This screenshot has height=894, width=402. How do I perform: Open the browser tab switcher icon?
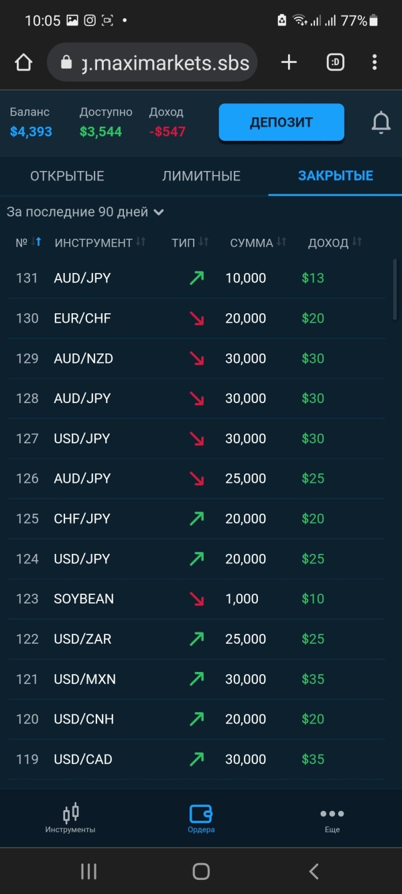click(335, 62)
